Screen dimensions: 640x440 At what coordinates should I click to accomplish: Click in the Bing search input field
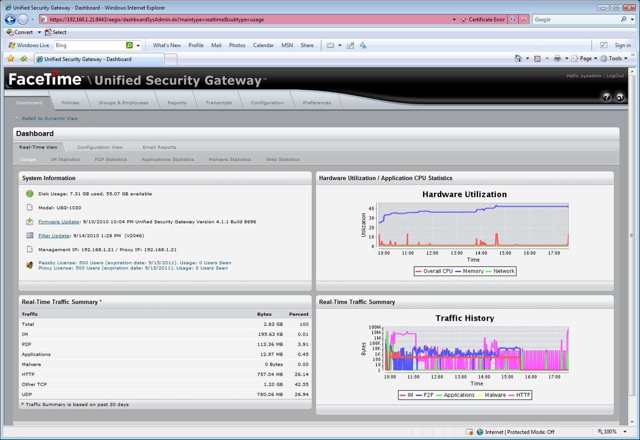[89, 45]
